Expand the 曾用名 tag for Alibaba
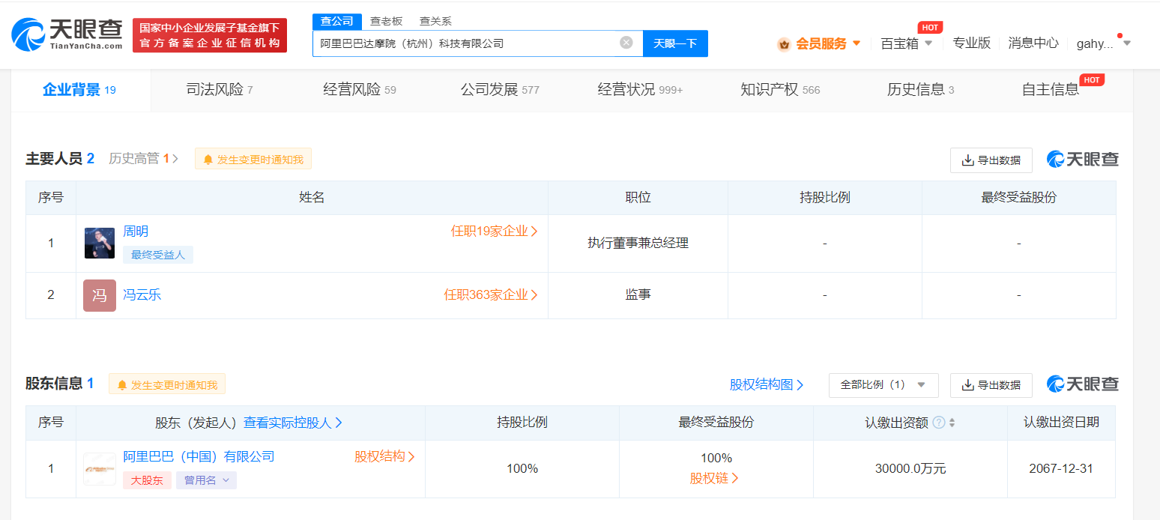The height and width of the screenshot is (520, 1160). coord(206,480)
